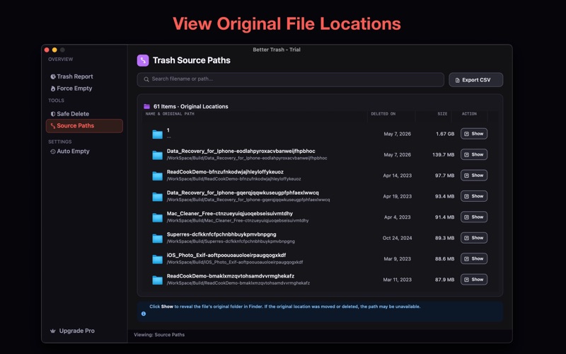This screenshot has height=354, width=566.
Task: Click the Mar 9, 2023 date
Action: pyautogui.click(x=397, y=259)
